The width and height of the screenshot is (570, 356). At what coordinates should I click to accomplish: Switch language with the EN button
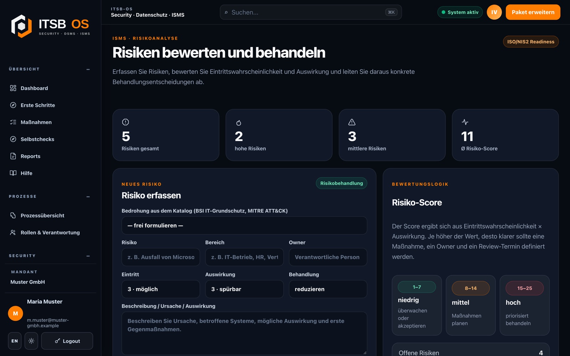point(15,341)
